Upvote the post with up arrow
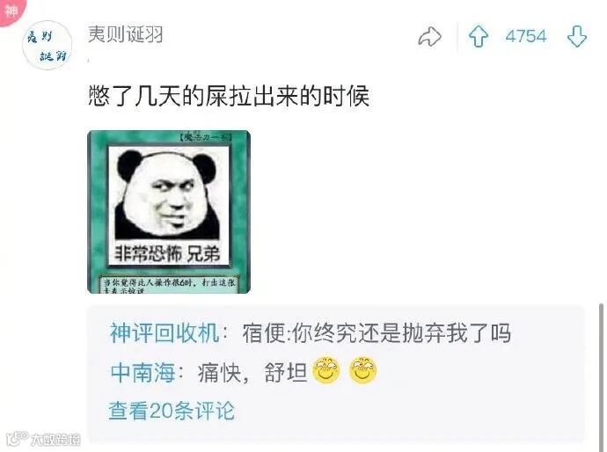The image size is (607, 452). click(479, 36)
